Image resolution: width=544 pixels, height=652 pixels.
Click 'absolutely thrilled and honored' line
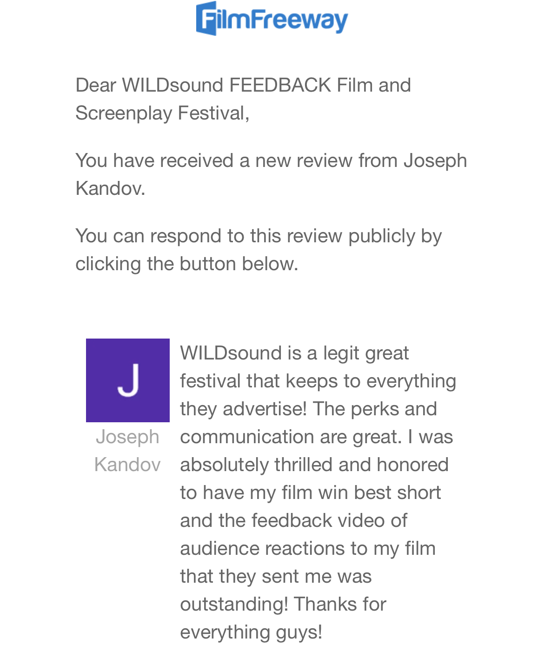[314, 465]
